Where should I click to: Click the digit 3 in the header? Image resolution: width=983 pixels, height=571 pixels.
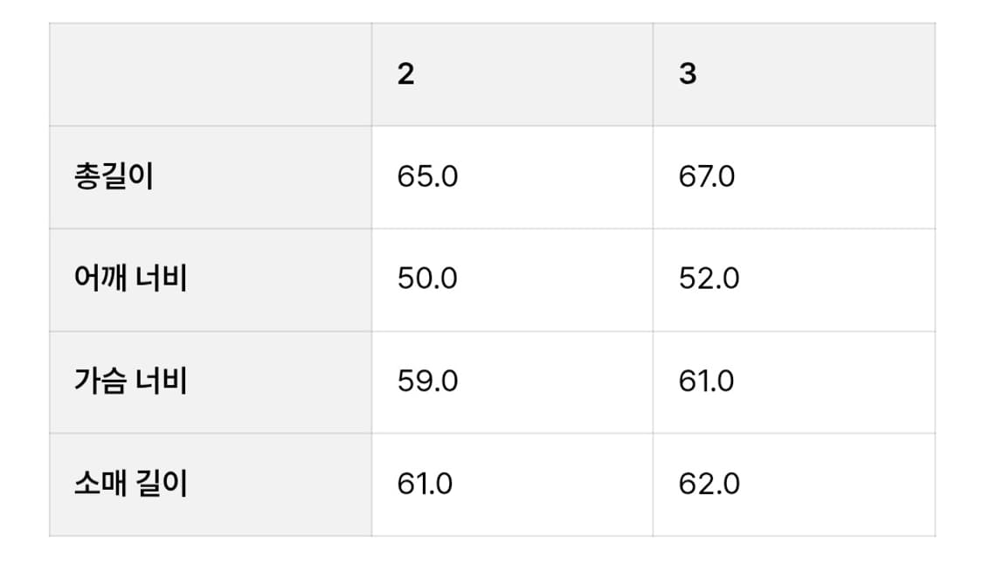[688, 75]
